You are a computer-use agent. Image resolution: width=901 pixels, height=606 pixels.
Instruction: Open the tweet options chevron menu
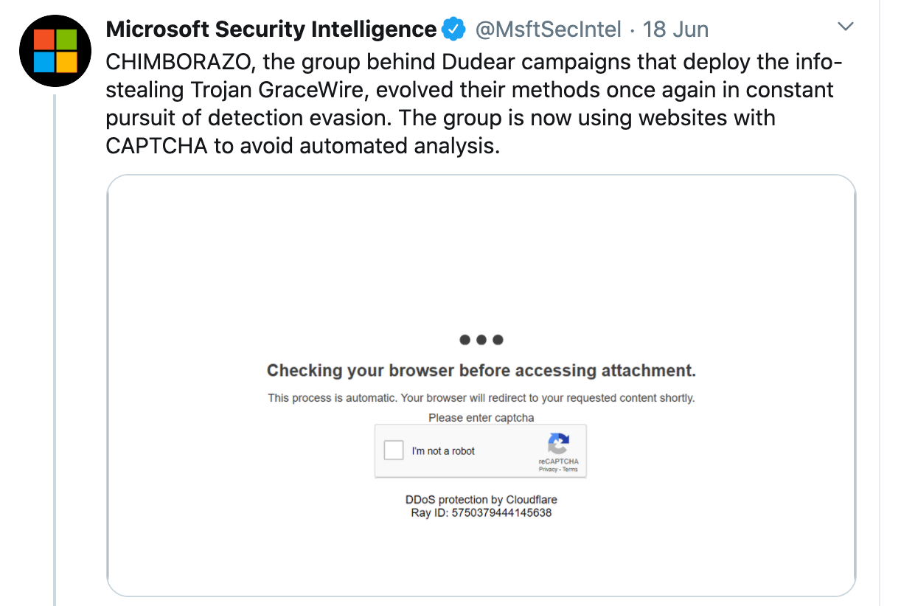846,27
